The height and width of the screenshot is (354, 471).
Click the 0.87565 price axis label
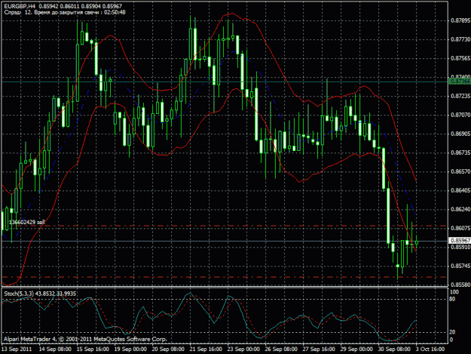click(x=460, y=58)
